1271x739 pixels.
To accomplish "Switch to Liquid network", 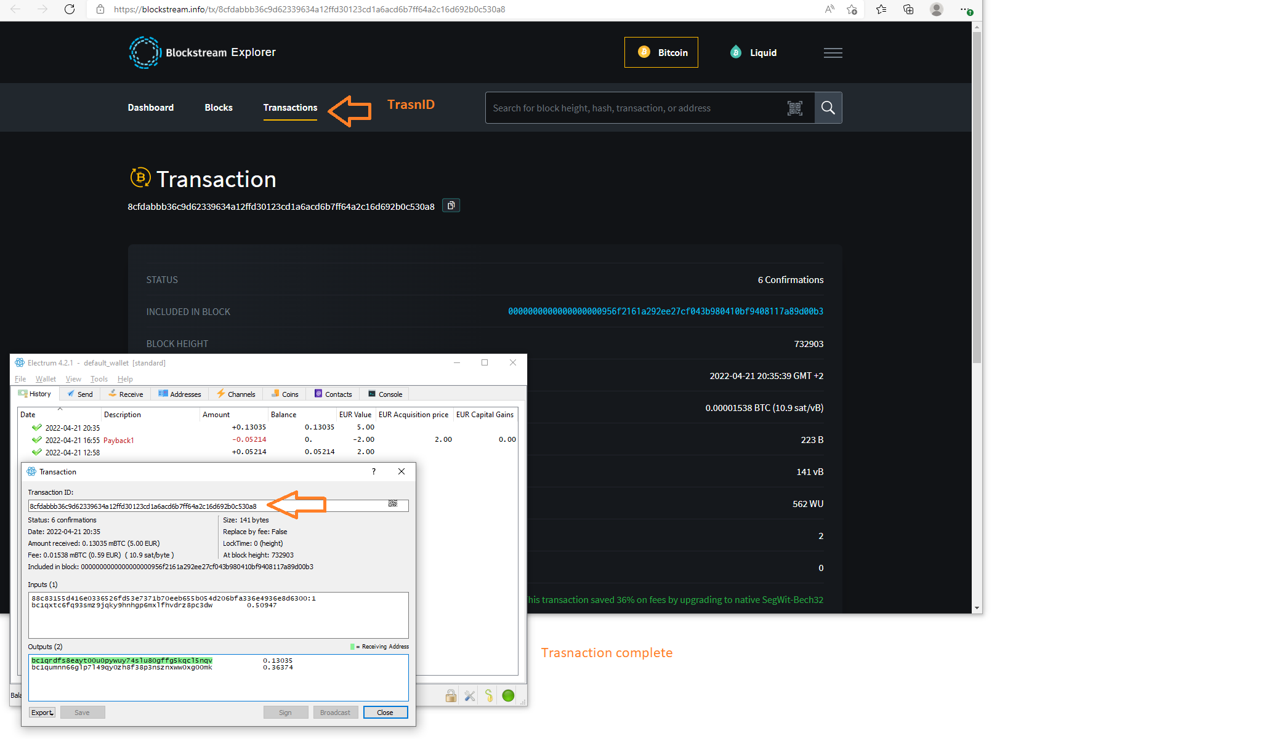I will pyautogui.click(x=754, y=53).
